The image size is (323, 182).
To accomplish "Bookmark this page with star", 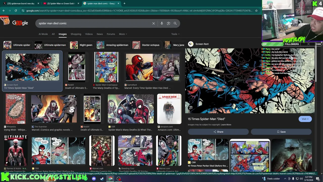I will 256,11.
